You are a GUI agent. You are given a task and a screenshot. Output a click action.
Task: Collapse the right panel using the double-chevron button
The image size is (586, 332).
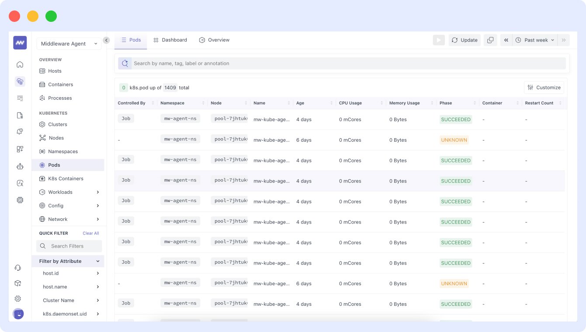click(506, 40)
